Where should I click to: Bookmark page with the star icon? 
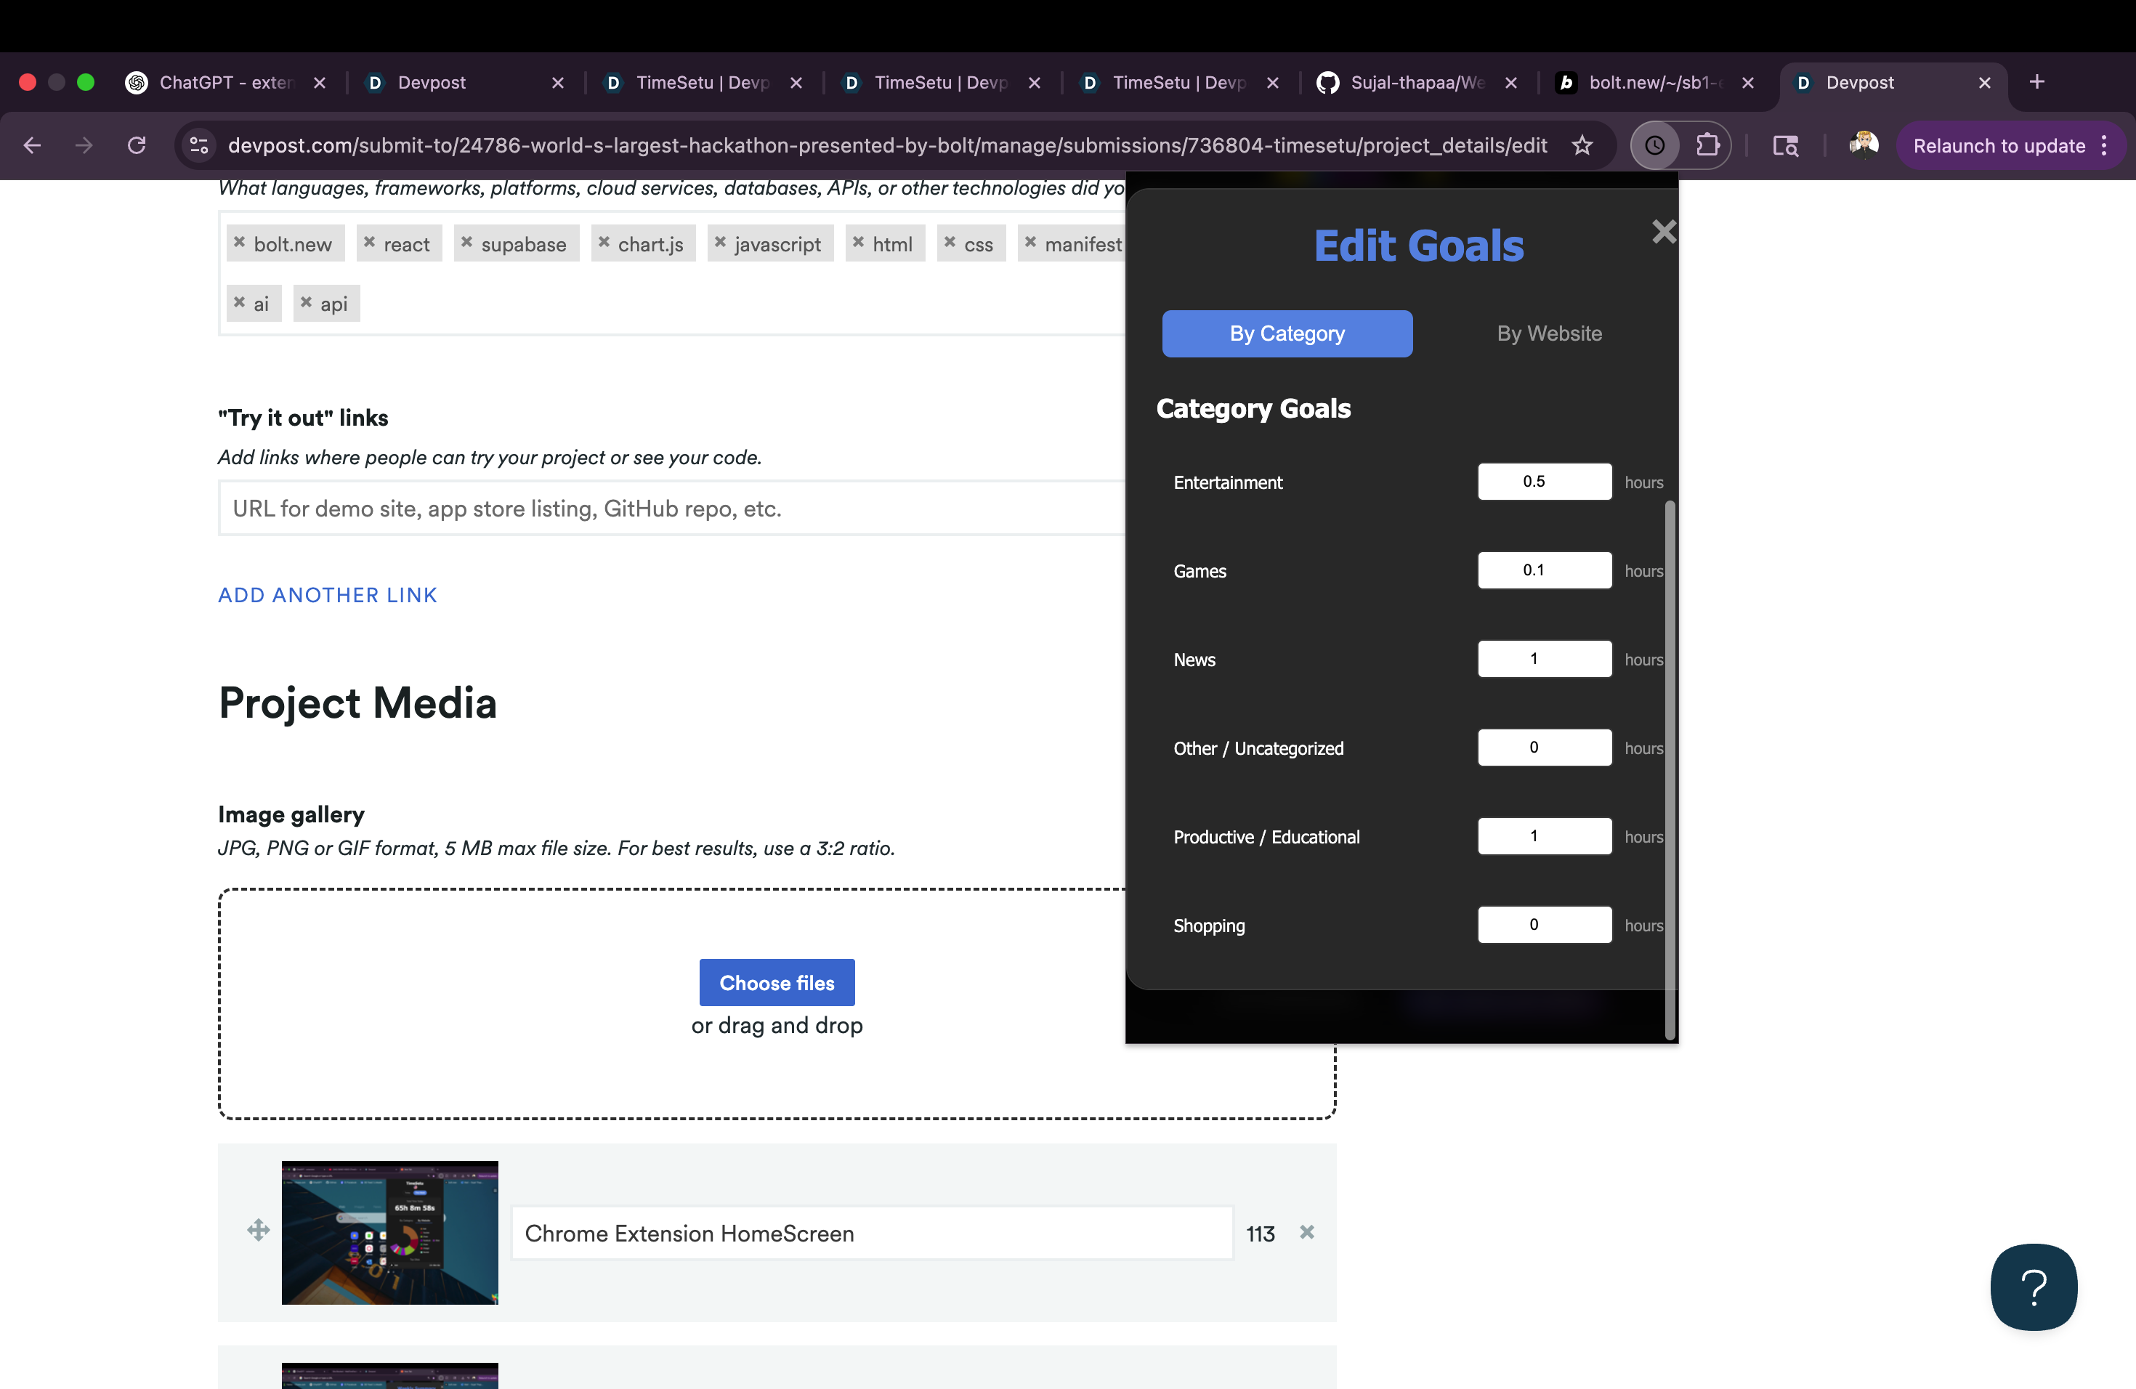[x=1582, y=145]
